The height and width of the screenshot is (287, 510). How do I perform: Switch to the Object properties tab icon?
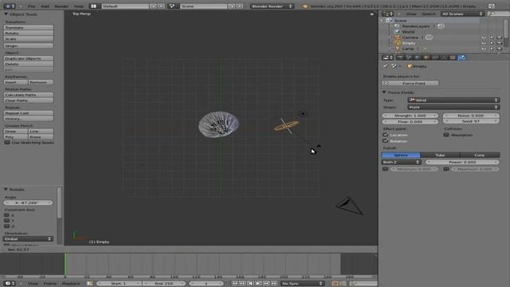[x=426, y=57]
